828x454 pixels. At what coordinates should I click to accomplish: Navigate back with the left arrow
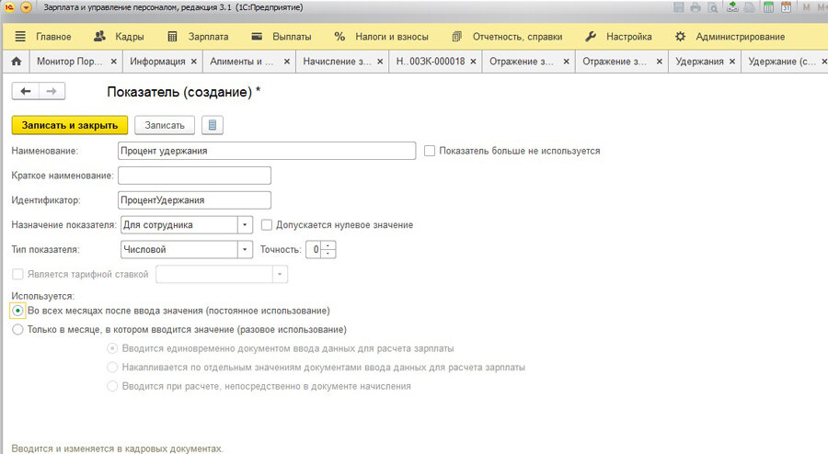pyautogui.click(x=26, y=91)
